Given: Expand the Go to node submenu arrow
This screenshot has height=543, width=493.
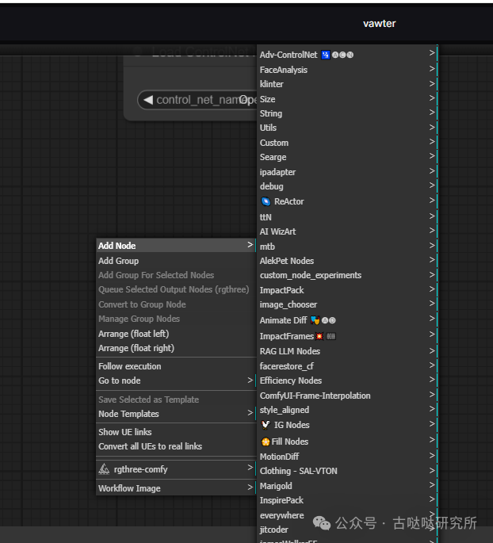Looking at the screenshot, I should [x=250, y=380].
